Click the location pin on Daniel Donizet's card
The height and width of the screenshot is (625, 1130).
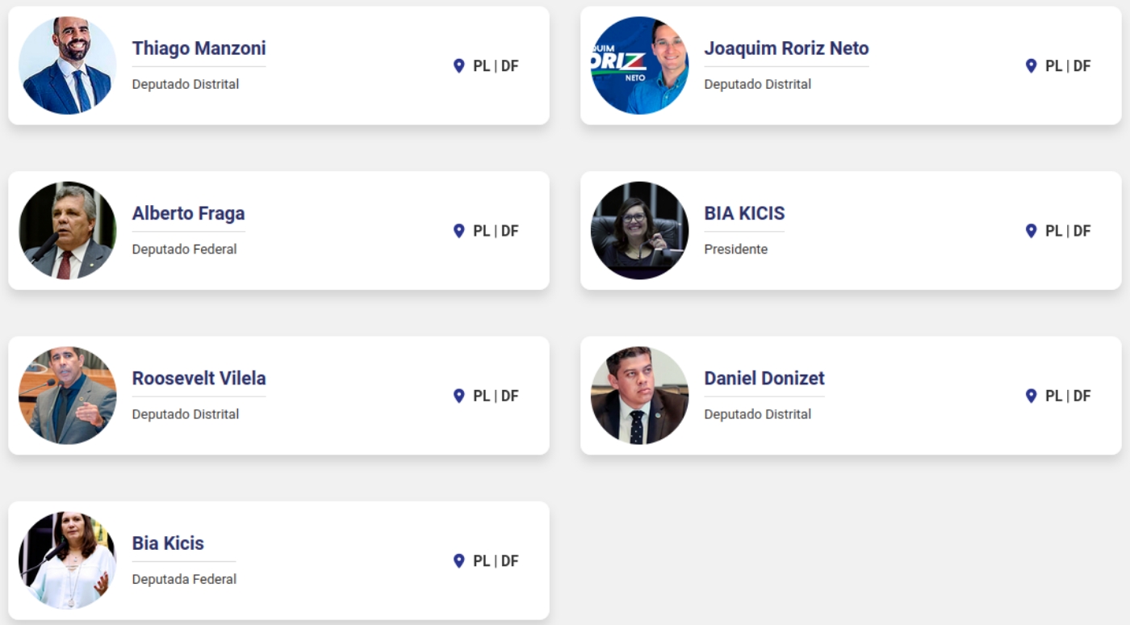pyautogui.click(x=1031, y=396)
